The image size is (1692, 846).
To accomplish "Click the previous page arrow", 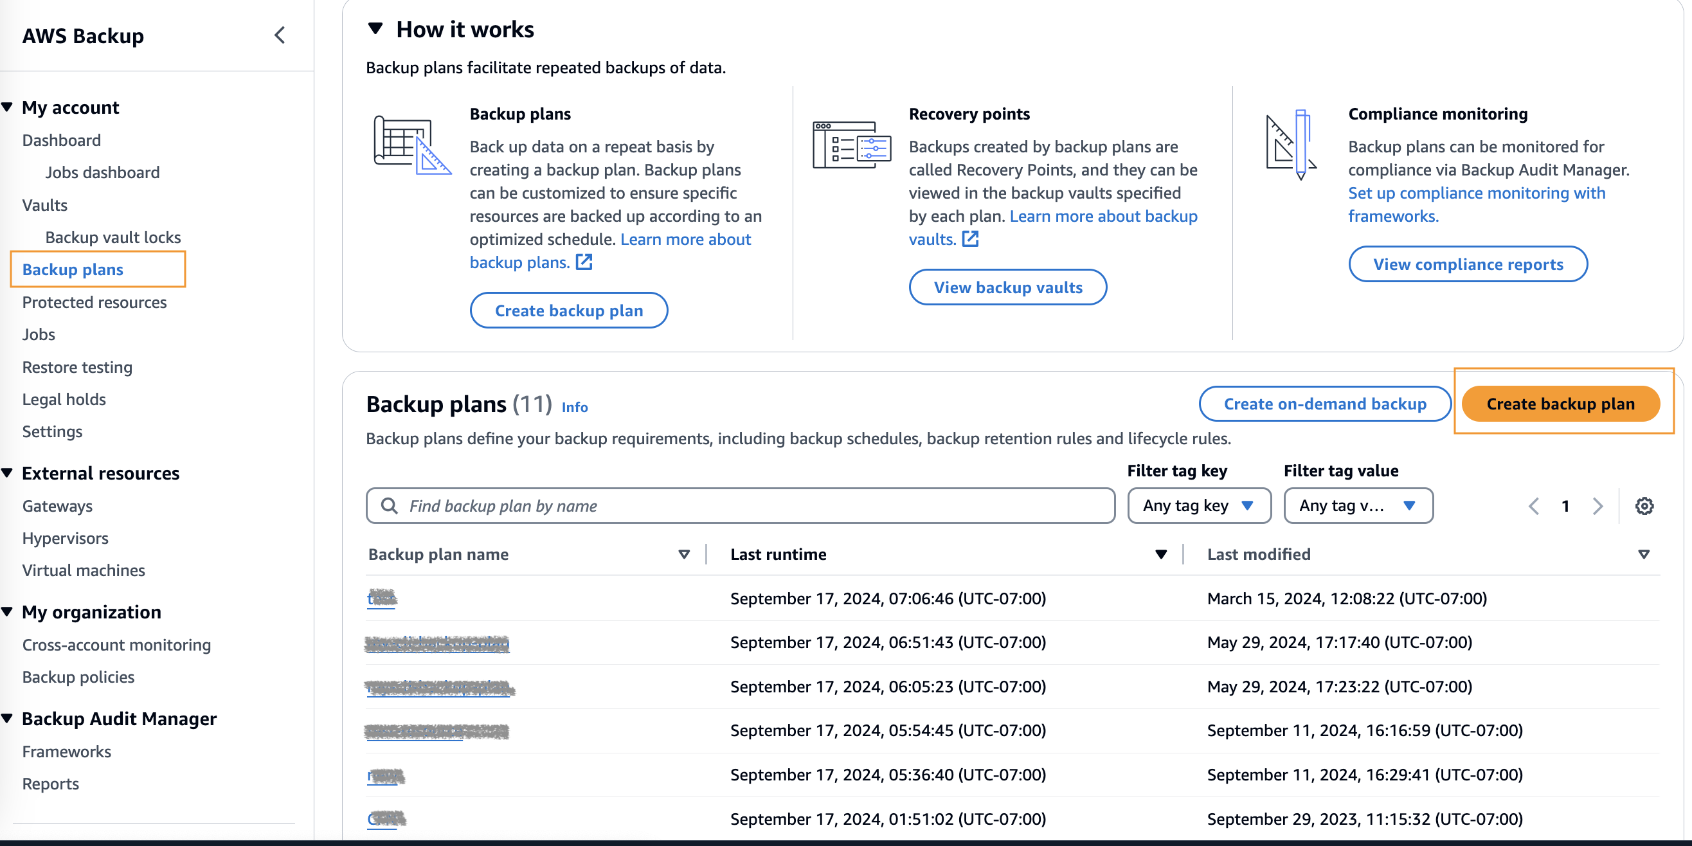I will click(1534, 506).
